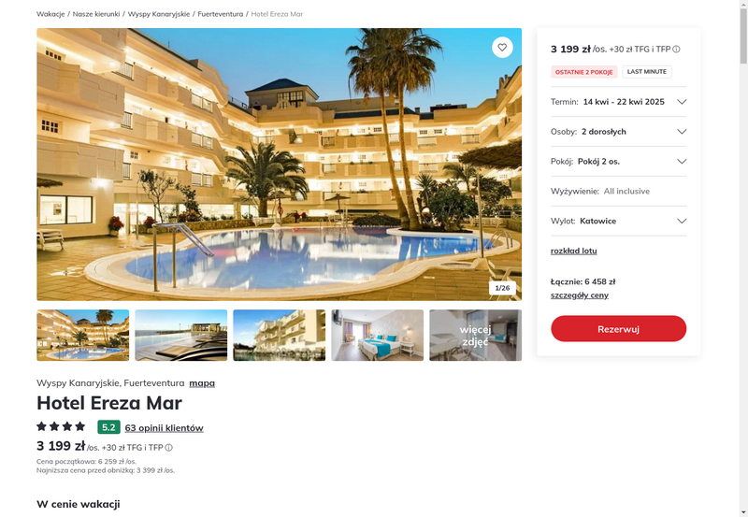Open the Wylot Katowice departure dropdown

coord(618,221)
